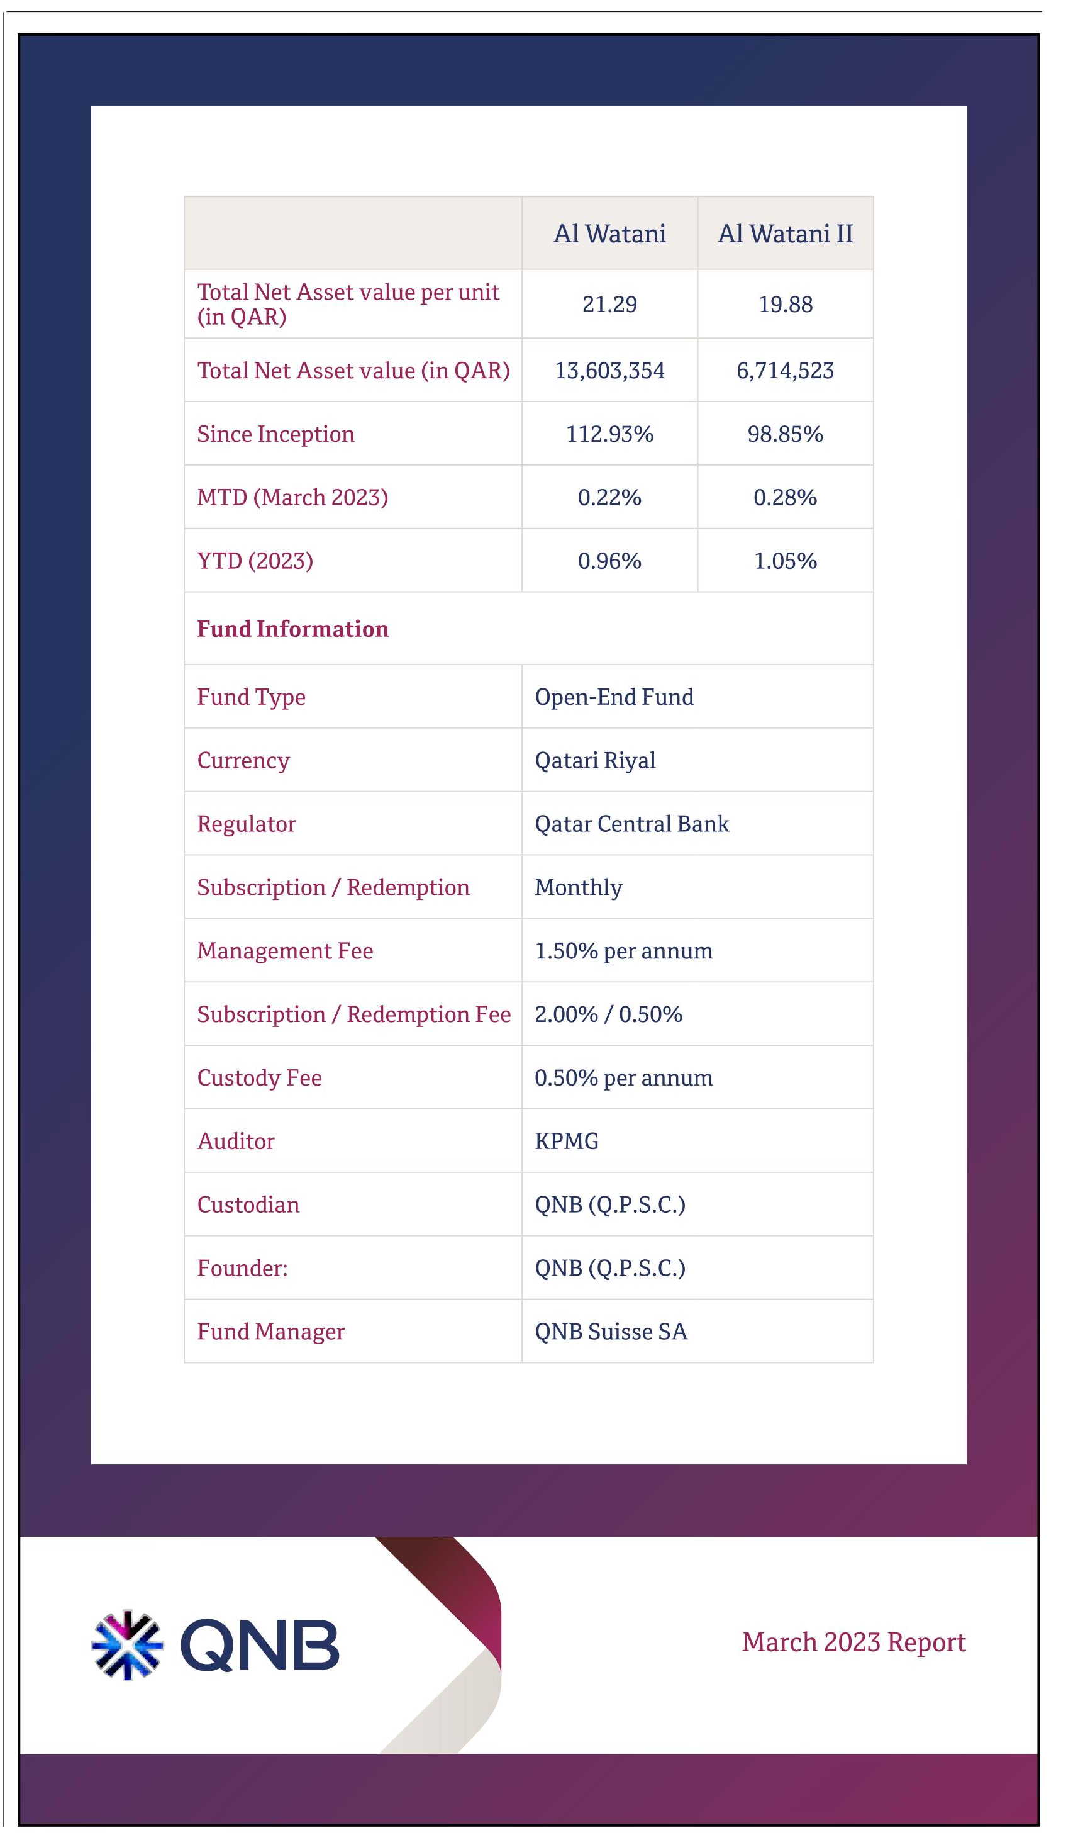The width and height of the screenshot is (1078, 1847).
Task: Select the Al Watani II column header
Action: click(786, 234)
